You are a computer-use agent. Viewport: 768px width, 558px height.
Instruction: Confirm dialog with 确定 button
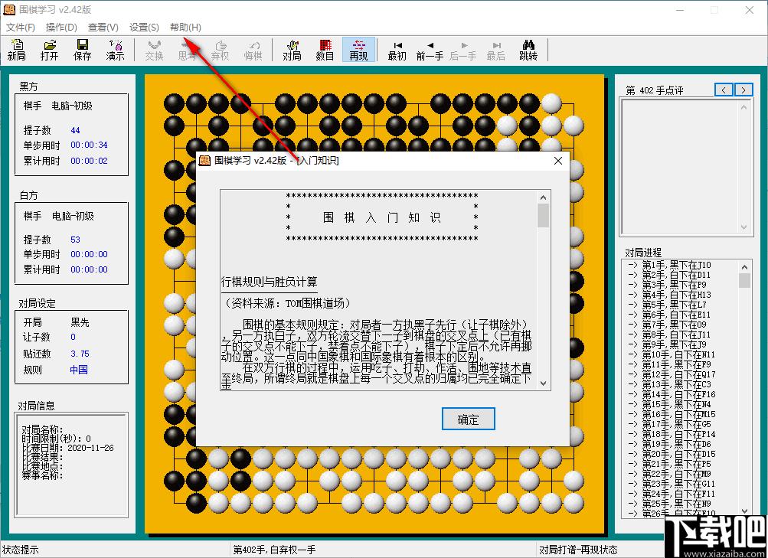[469, 419]
